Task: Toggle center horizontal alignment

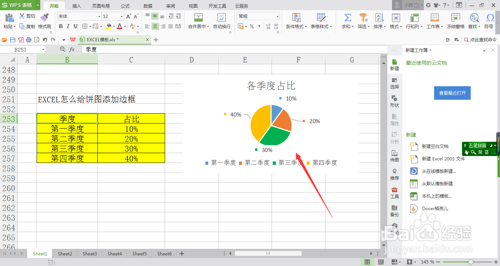Action: (x=155, y=26)
